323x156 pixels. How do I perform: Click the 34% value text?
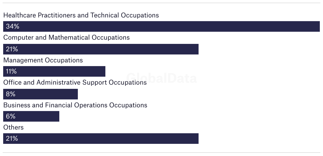click(12, 26)
